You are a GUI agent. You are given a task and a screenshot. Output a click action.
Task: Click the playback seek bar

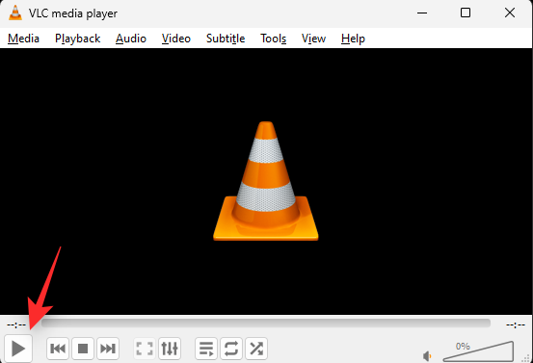[x=266, y=323]
